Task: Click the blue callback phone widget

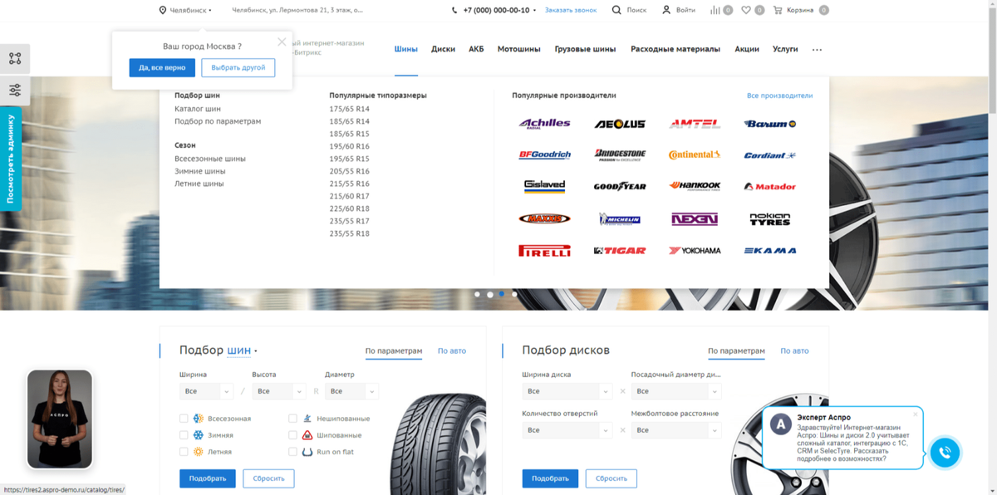Action: [945, 453]
